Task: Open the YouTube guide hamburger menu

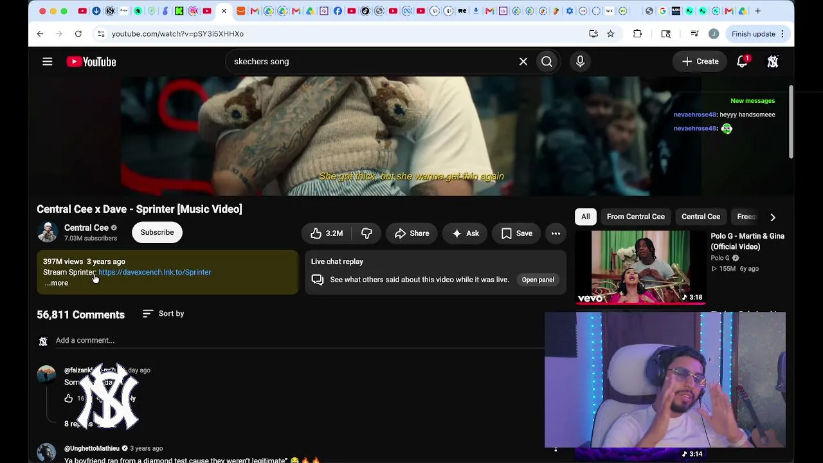Action: (x=47, y=62)
